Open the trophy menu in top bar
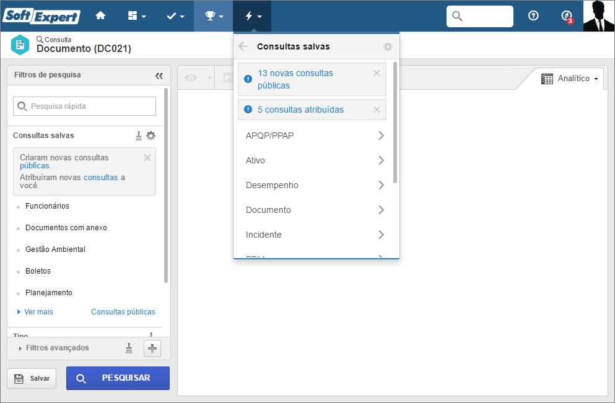The height and width of the screenshot is (403, 615). tap(214, 16)
